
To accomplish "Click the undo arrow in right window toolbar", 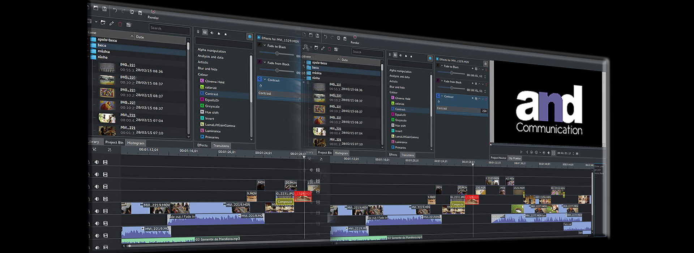I will pos(325,37).
